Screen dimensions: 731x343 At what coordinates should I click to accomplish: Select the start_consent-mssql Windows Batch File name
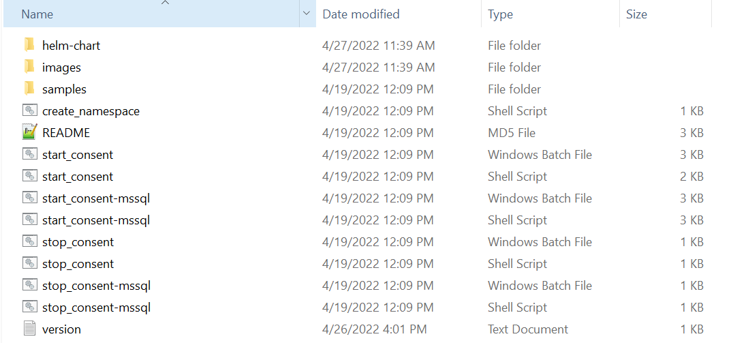[96, 198]
